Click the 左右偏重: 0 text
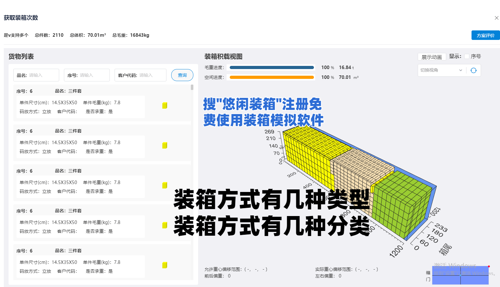Screen dimensions: 500x287 (328, 276)
